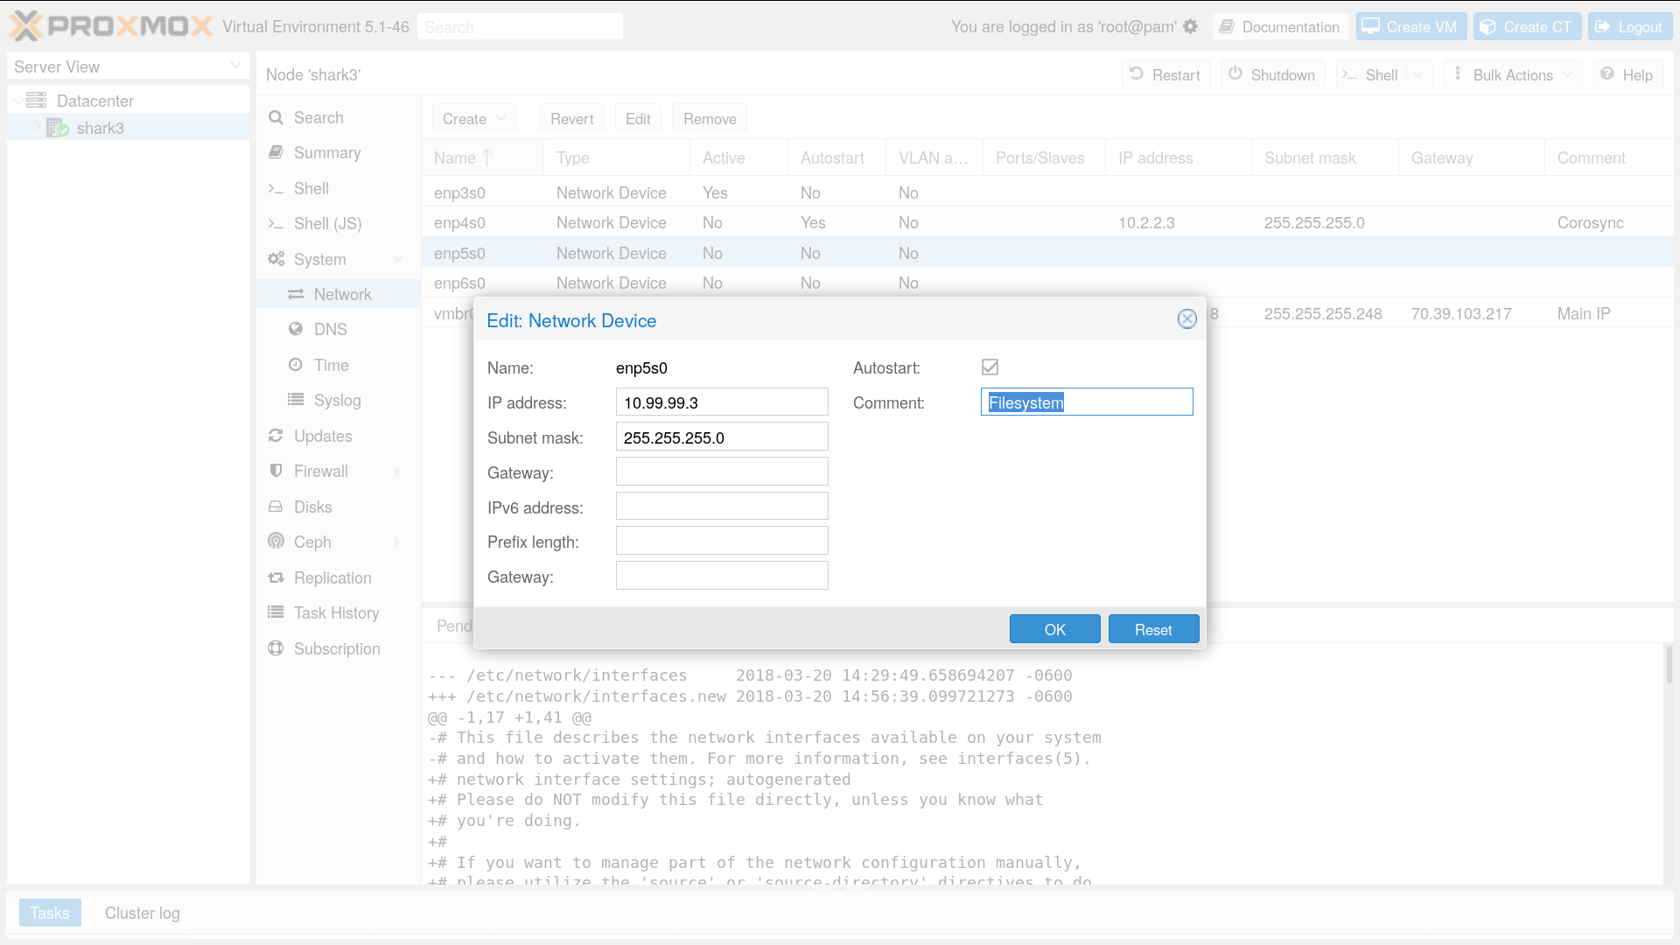Switch to Cluster log tab
This screenshot has width=1680, height=945.
tap(142, 913)
